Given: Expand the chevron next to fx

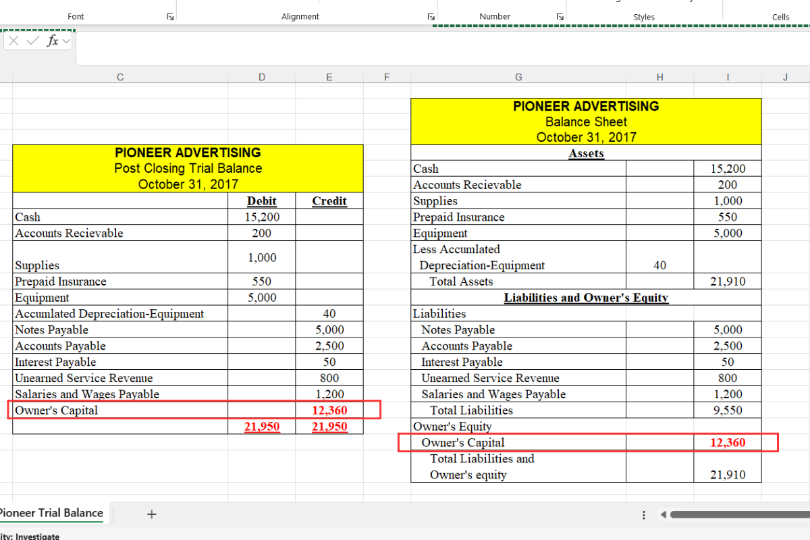Looking at the screenshot, I should click(x=66, y=42).
